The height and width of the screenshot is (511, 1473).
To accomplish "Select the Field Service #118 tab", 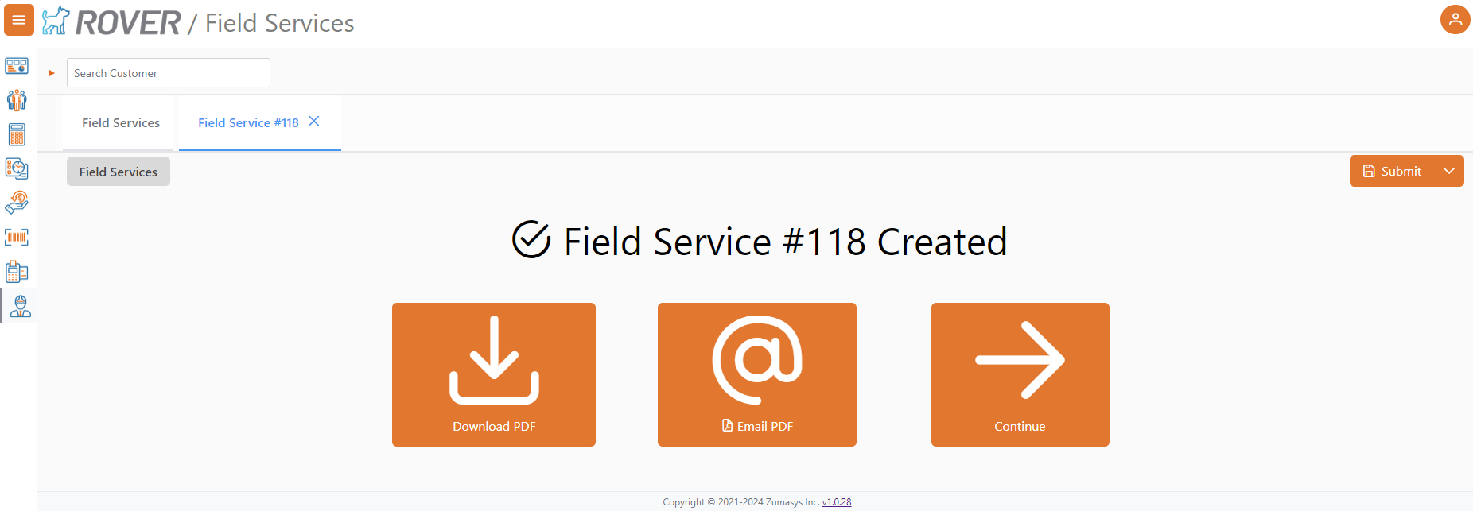I will coord(248,123).
